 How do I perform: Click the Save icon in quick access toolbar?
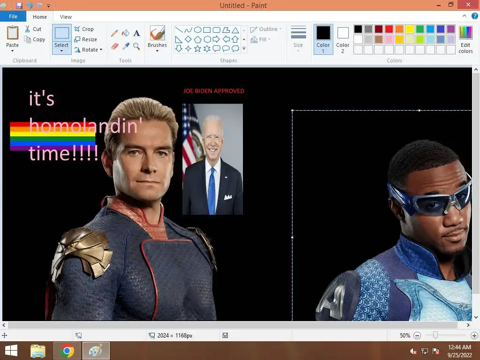coord(19,5)
